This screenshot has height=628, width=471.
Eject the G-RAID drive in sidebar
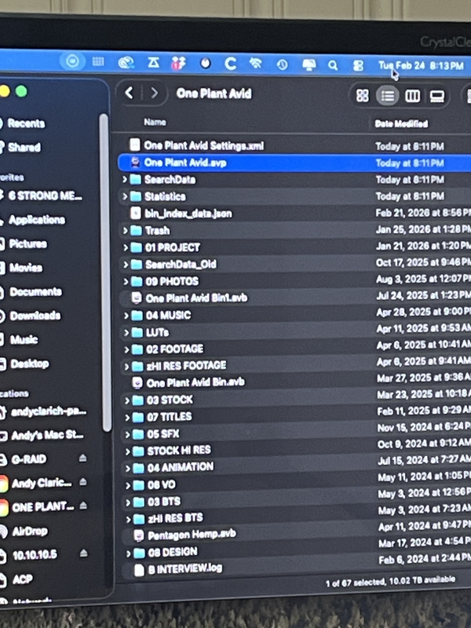[x=83, y=458]
